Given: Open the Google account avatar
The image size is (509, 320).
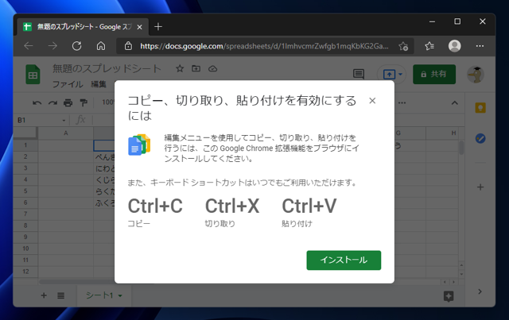Looking at the screenshot, I should coord(476,75).
